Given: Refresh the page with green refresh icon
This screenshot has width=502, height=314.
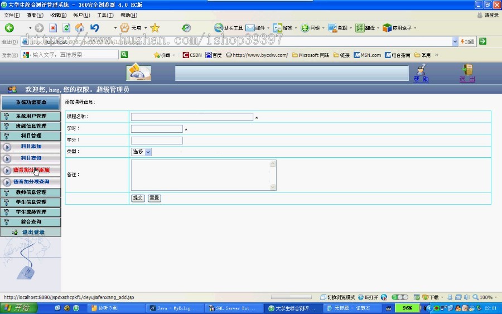Looking at the screenshot, I should tap(66, 28).
